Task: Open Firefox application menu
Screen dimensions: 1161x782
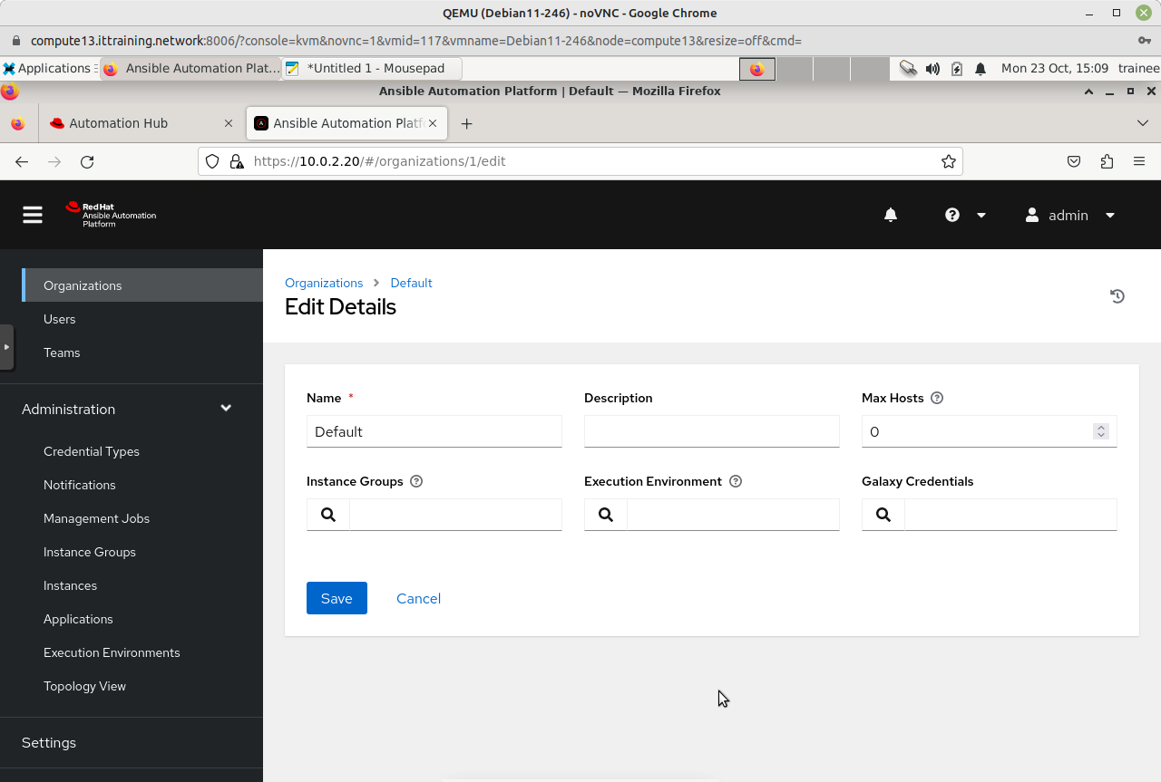Action: click(x=1139, y=161)
